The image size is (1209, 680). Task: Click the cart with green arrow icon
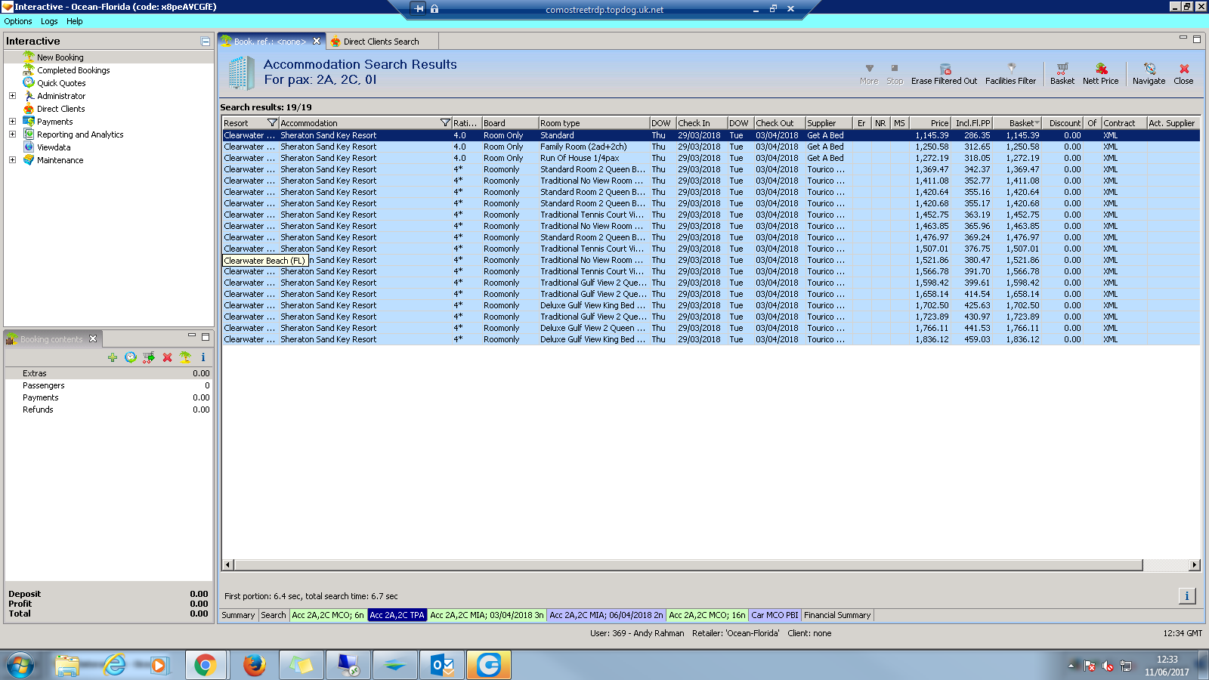point(149,357)
